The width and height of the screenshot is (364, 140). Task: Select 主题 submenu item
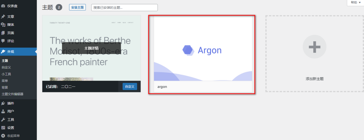pyautogui.click(x=5, y=61)
